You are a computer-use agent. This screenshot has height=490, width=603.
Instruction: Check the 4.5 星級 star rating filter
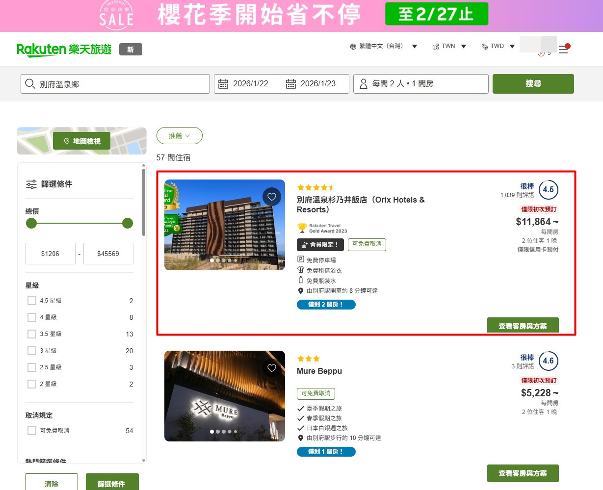click(32, 301)
